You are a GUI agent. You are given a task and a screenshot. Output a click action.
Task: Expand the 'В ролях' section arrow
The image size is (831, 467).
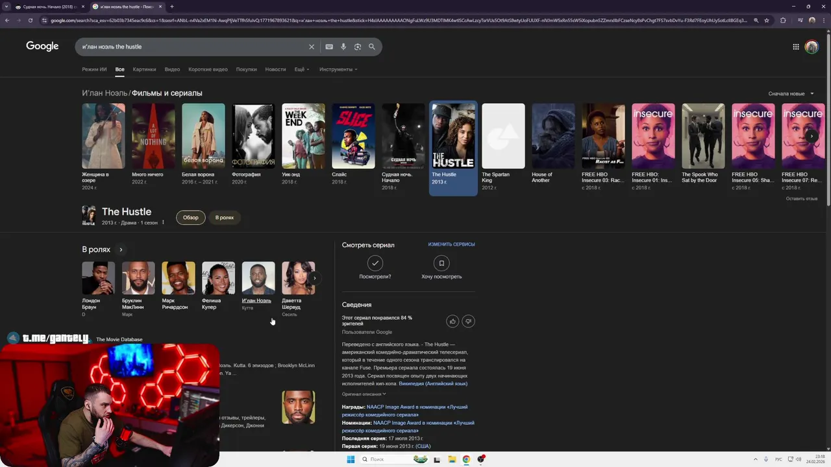pos(121,250)
